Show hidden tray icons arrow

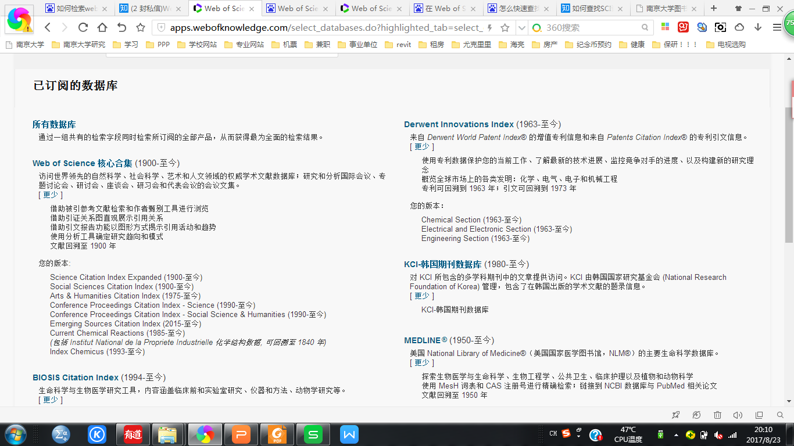676,434
